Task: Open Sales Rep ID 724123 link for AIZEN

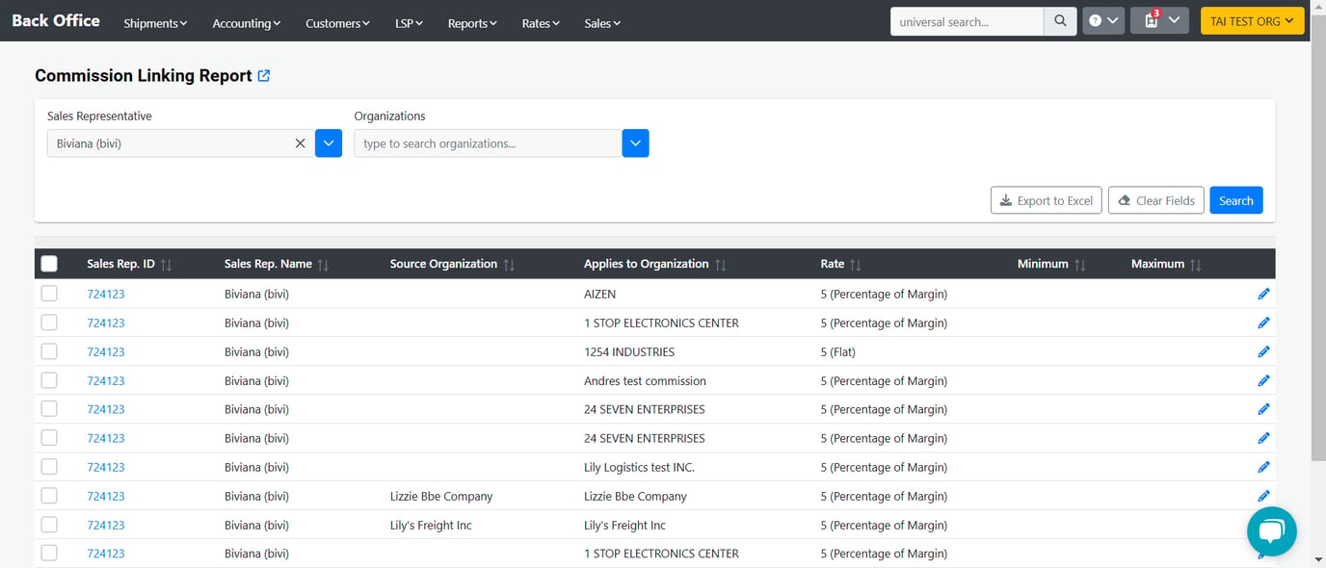Action: [x=106, y=294]
